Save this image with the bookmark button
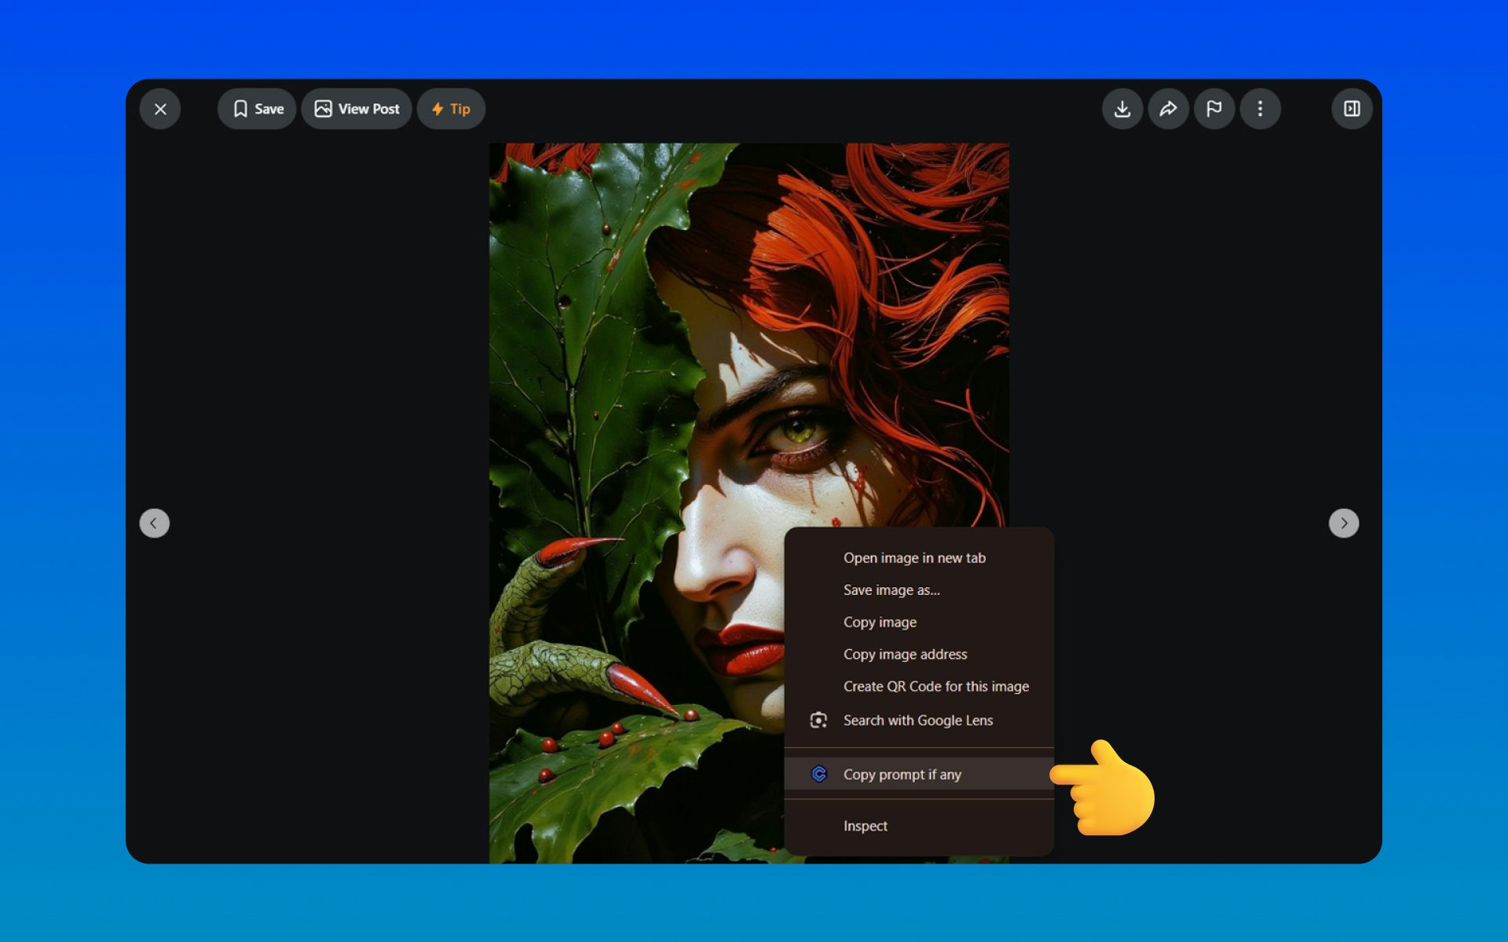The width and height of the screenshot is (1508, 942). pyautogui.click(x=257, y=109)
